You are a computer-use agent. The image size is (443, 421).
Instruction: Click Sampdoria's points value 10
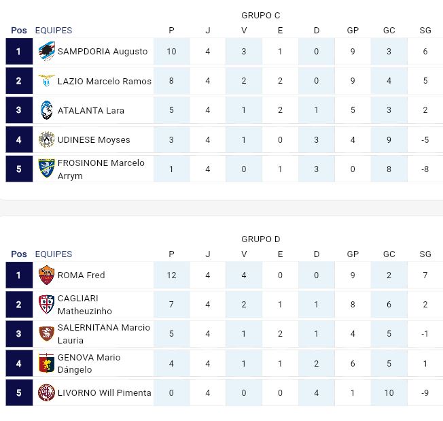point(171,51)
